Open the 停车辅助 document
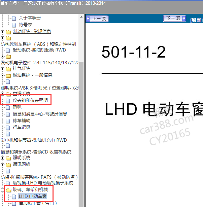Screen dimensions: 203x207 (22, 120)
